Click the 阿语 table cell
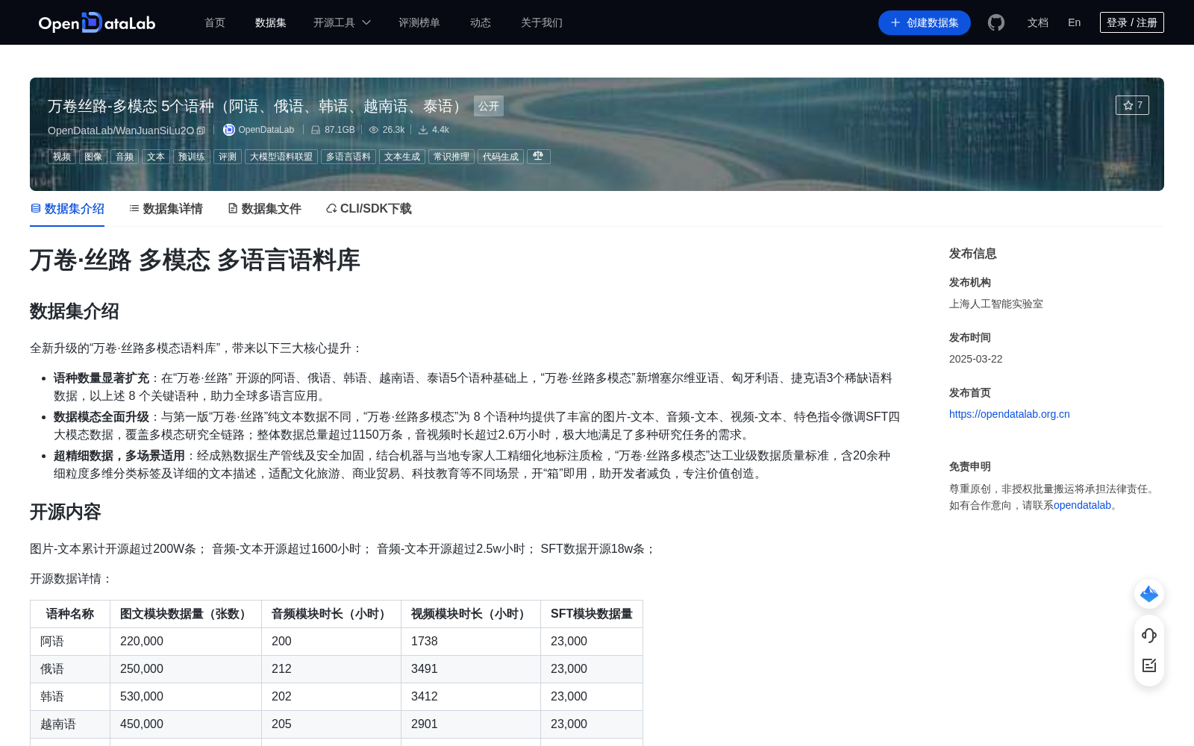The image size is (1194, 746). point(70,642)
